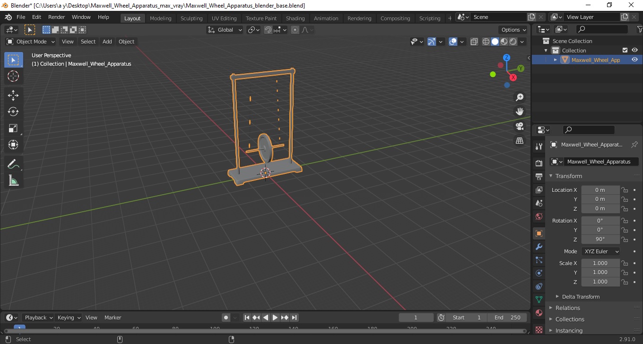The image size is (643, 344).
Task: Hide Maxwell_Wheel_App object via eye icon
Action: point(634,60)
